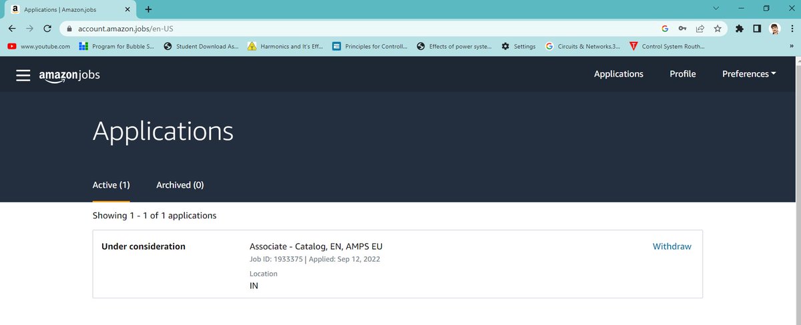Viewport: 801px width, 325px height.
Task: Click the Google icon in the address bar
Action: [x=665, y=29]
